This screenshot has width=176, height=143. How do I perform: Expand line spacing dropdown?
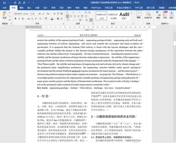[89, 16]
